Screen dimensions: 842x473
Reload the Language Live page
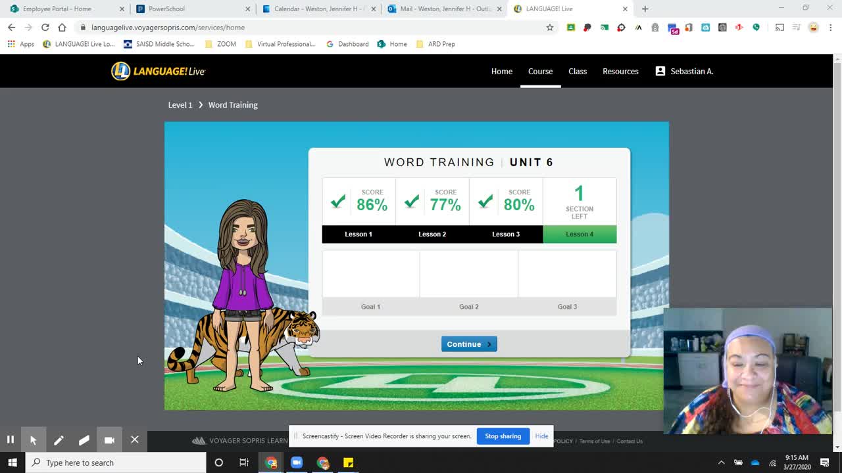pyautogui.click(x=45, y=28)
